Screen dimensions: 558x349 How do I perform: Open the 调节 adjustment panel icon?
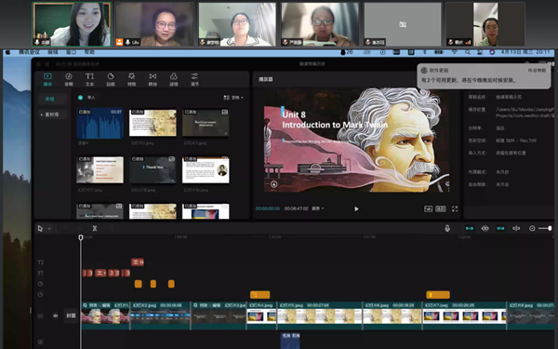point(194,79)
